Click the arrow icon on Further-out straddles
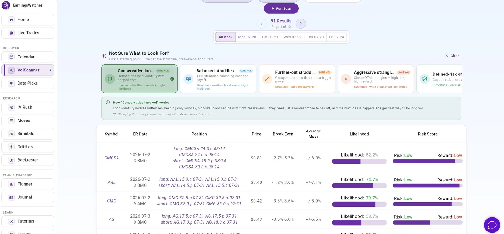Screen dimensions: 504x234 coord(267,79)
